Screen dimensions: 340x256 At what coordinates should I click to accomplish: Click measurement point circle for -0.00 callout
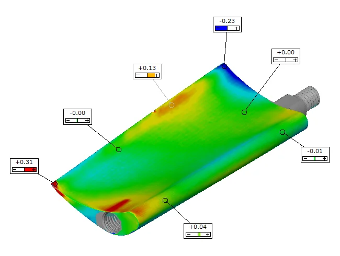[119, 149]
